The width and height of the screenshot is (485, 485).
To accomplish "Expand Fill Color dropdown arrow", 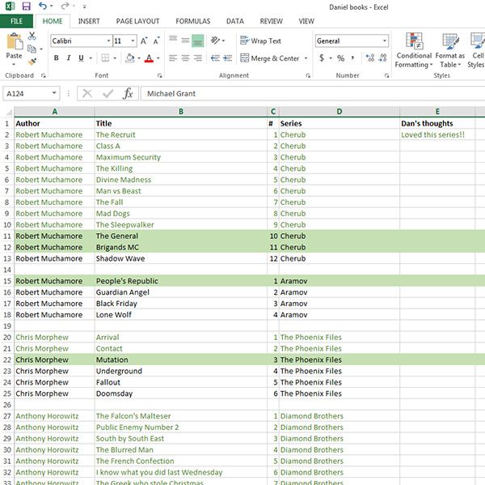I will coord(139,58).
